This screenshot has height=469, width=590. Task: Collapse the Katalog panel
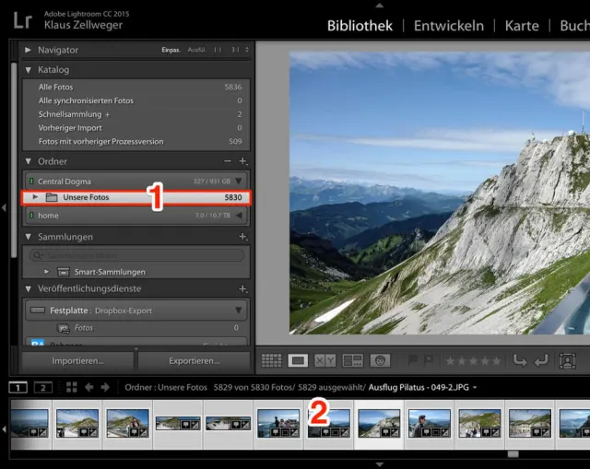pyautogui.click(x=29, y=70)
